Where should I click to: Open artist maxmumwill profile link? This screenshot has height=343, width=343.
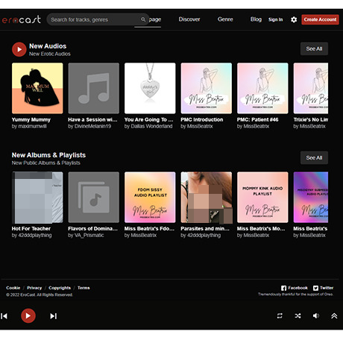[x=32, y=126]
